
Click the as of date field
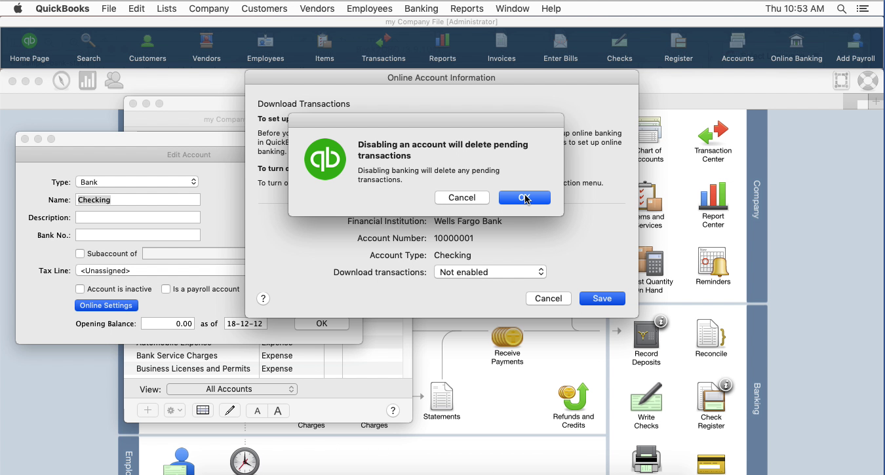245,324
